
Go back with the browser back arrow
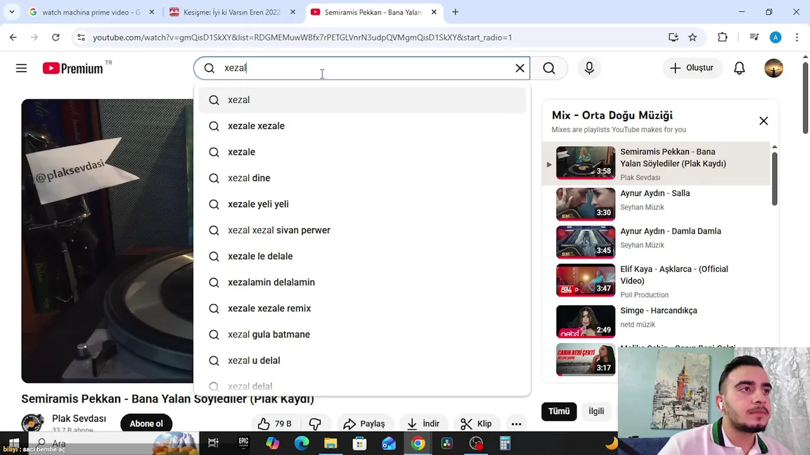pyautogui.click(x=13, y=37)
